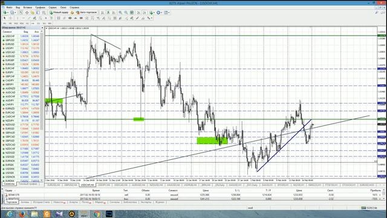Viewport: 387px width, 218px height.
Task: Select the EURGBP row in Market Watch
Action: click(x=21, y=61)
